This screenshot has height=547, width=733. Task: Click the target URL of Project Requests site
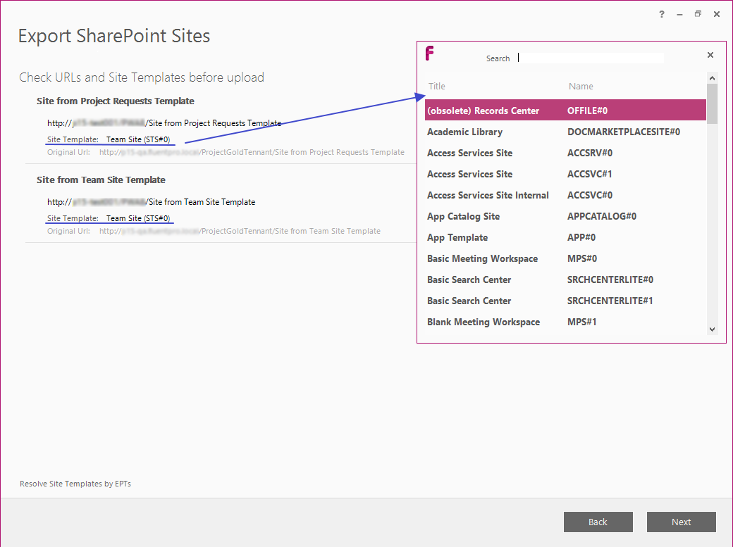164,123
